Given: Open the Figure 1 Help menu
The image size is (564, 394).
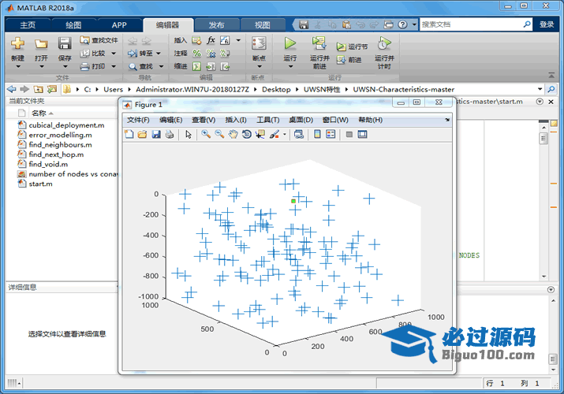Looking at the screenshot, I should (371, 120).
